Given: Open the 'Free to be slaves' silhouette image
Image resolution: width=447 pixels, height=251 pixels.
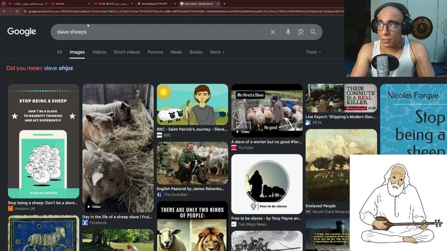Looking at the screenshot, I should coord(267,184).
